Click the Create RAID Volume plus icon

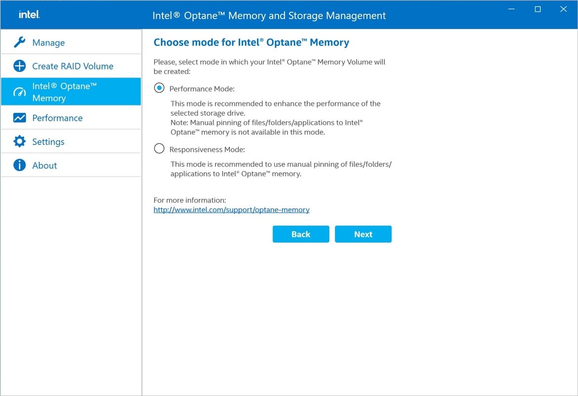click(x=20, y=66)
